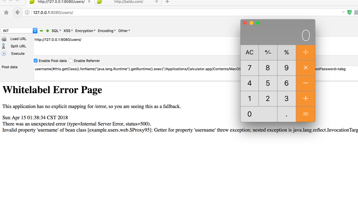Click the Post data text field
358x208 pixels.
[137, 73]
